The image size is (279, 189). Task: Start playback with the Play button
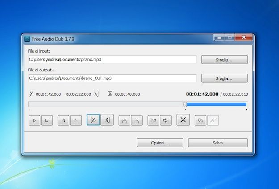pyautogui.click(x=34, y=120)
